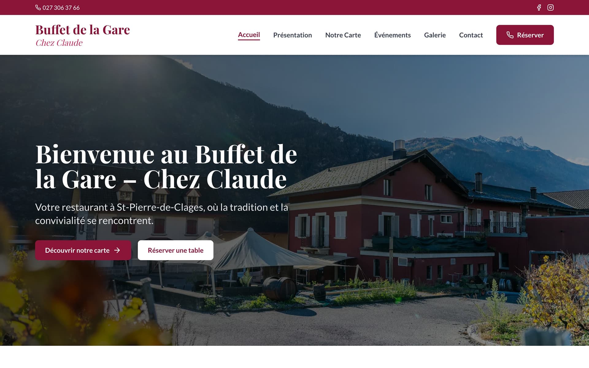
Task: Click the phone icon in top bar
Action: pos(38,7)
